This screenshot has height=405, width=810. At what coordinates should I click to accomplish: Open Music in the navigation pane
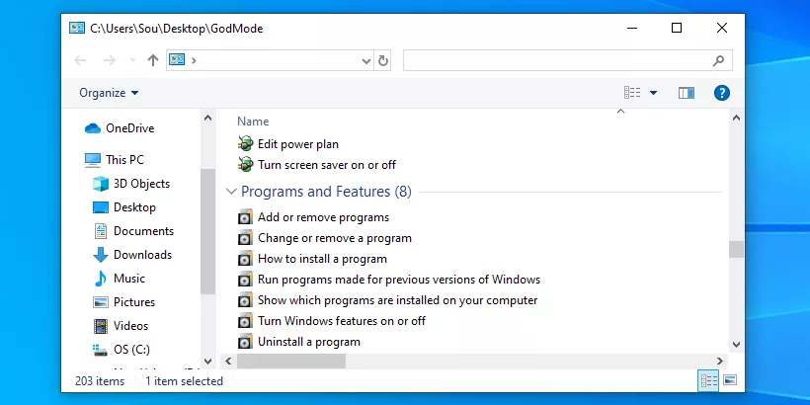coord(129,279)
